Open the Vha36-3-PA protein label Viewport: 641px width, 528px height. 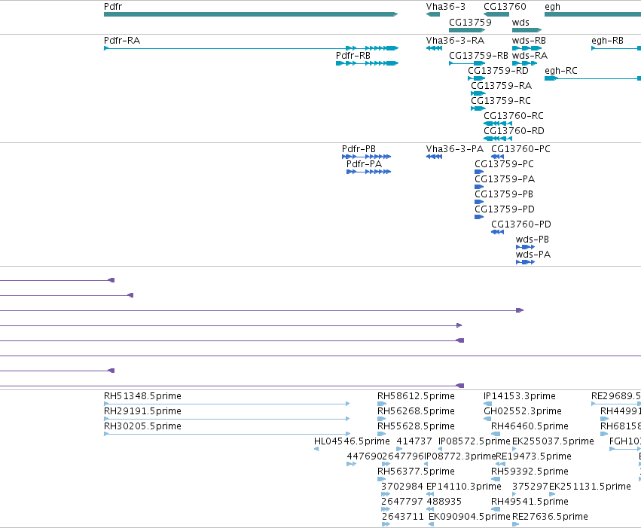click(455, 149)
